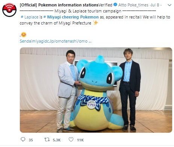Retweet using the retweet arrows icon
174x147 pixels.
pyautogui.click(x=47, y=139)
